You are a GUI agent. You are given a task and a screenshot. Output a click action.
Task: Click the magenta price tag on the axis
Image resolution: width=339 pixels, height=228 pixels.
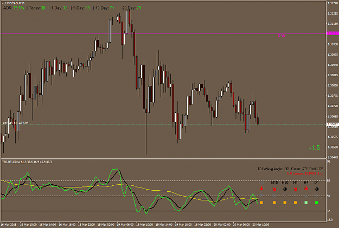(332, 33)
